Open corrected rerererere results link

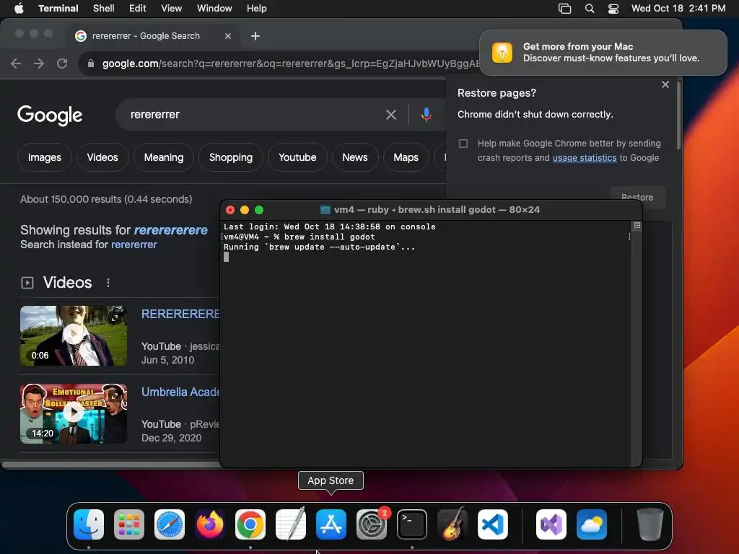(x=170, y=230)
